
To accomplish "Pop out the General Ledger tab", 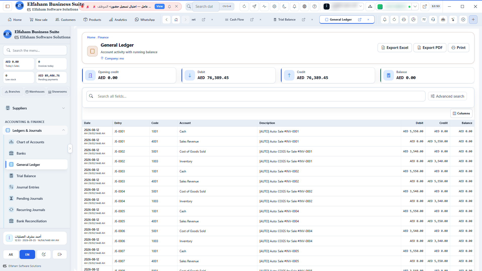I will pyautogui.click(x=360, y=20).
